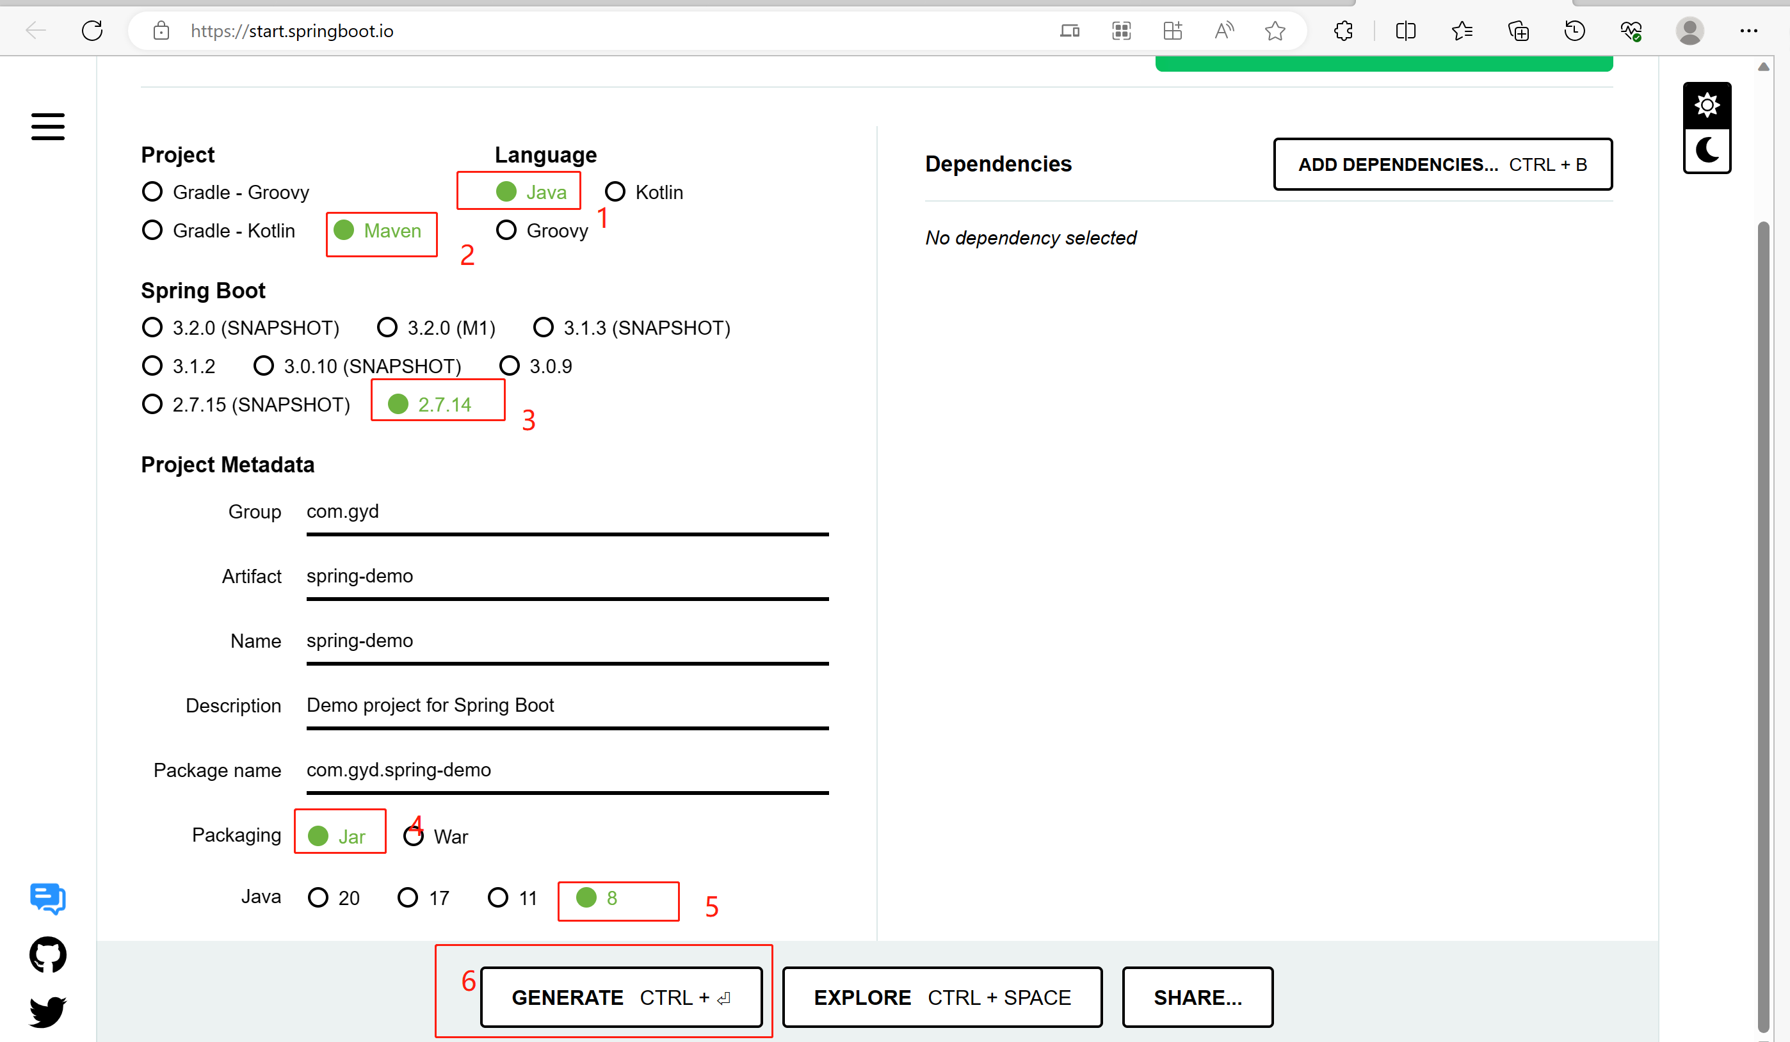This screenshot has width=1790, height=1042.
Task: Open the browser history icon
Action: 1575,31
